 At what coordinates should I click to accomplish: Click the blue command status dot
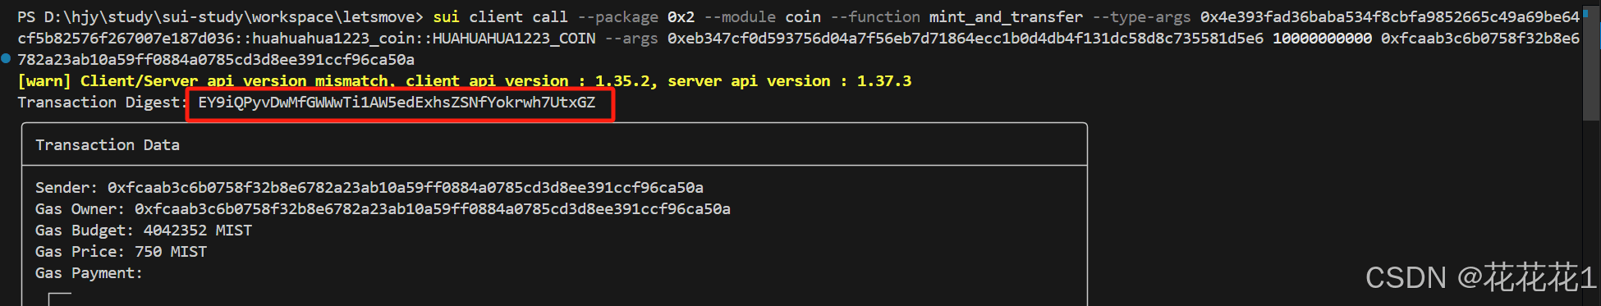[6, 58]
